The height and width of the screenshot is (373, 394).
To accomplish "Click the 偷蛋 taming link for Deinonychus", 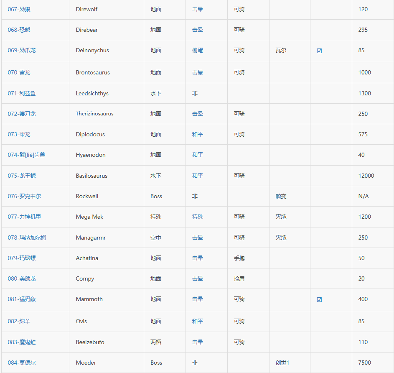I will point(198,50).
